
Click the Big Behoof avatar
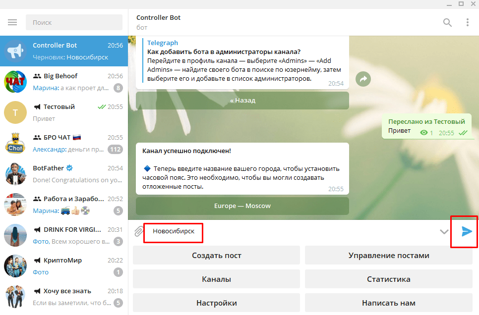click(x=15, y=82)
